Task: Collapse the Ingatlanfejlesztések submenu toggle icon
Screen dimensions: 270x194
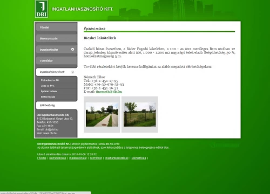Action: [72, 72]
